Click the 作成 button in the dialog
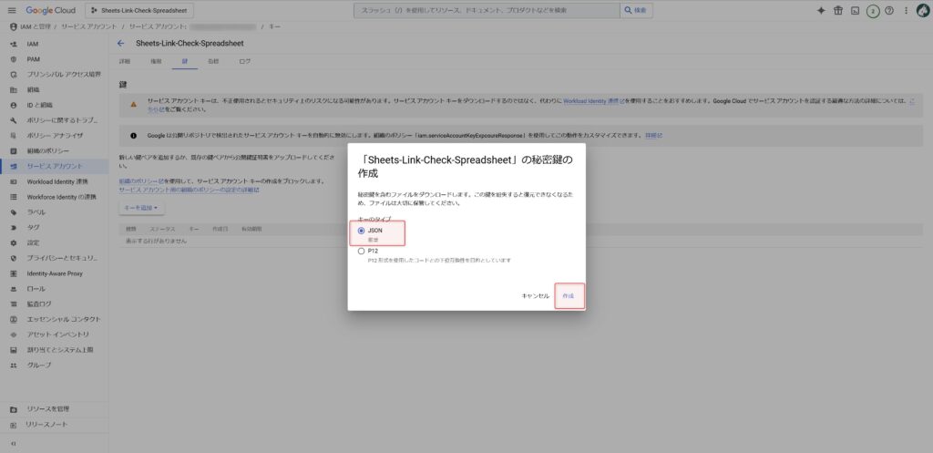933x453 pixels. point(568,296)
